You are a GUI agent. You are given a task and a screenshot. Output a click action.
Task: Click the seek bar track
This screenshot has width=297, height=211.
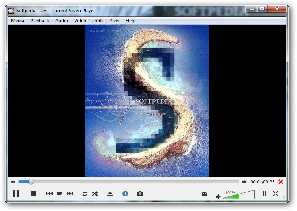129,182
